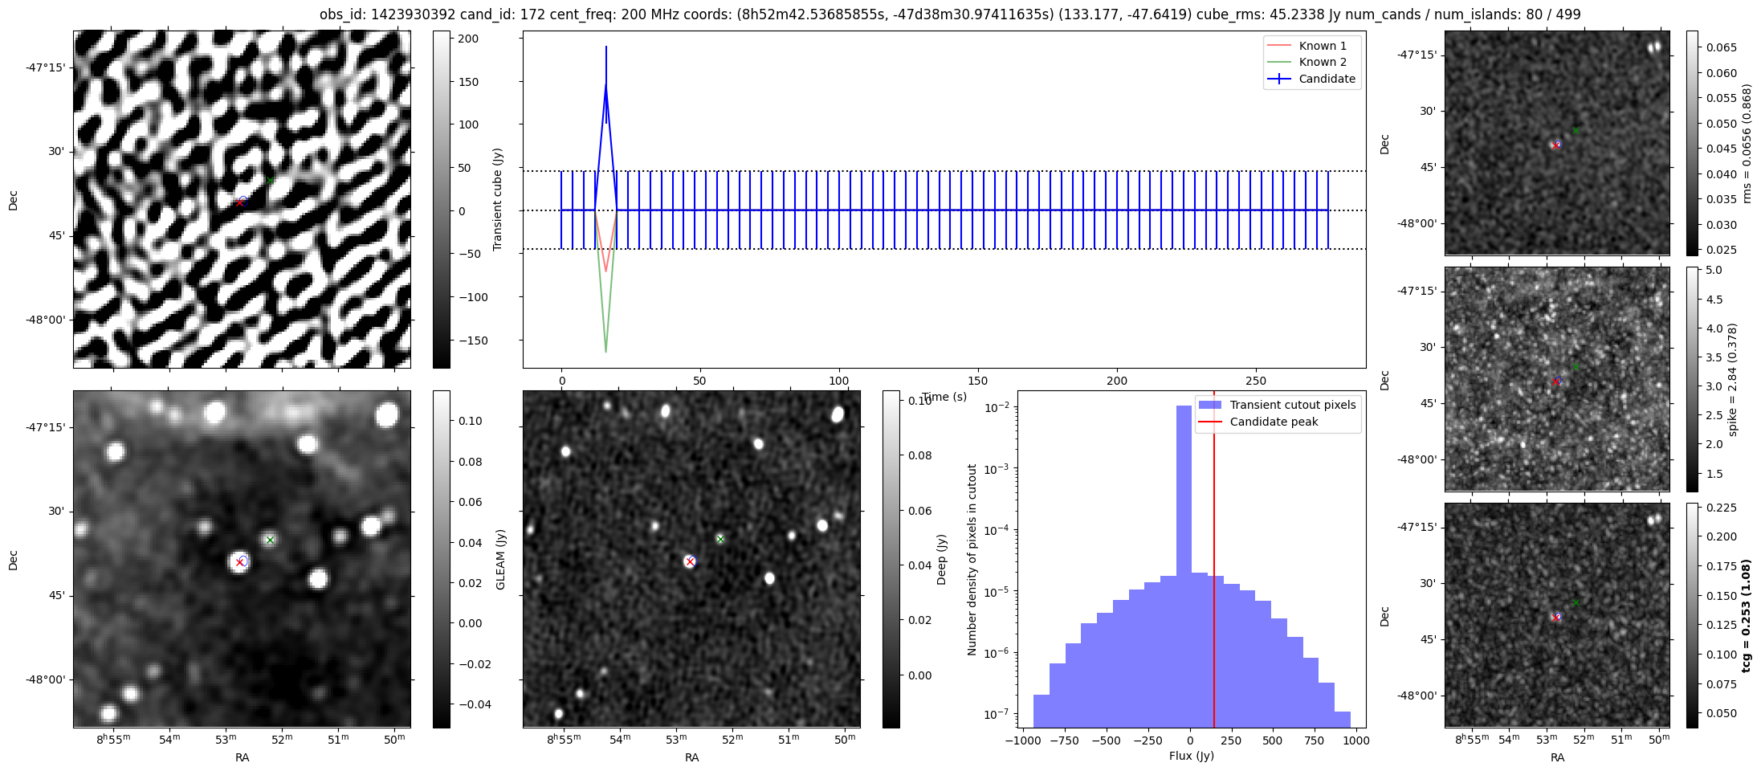This screenshot has width=1761, height=771.
Task: Click the Transient cutout pixels legend swatch
Action: (x=1209, y=405)
